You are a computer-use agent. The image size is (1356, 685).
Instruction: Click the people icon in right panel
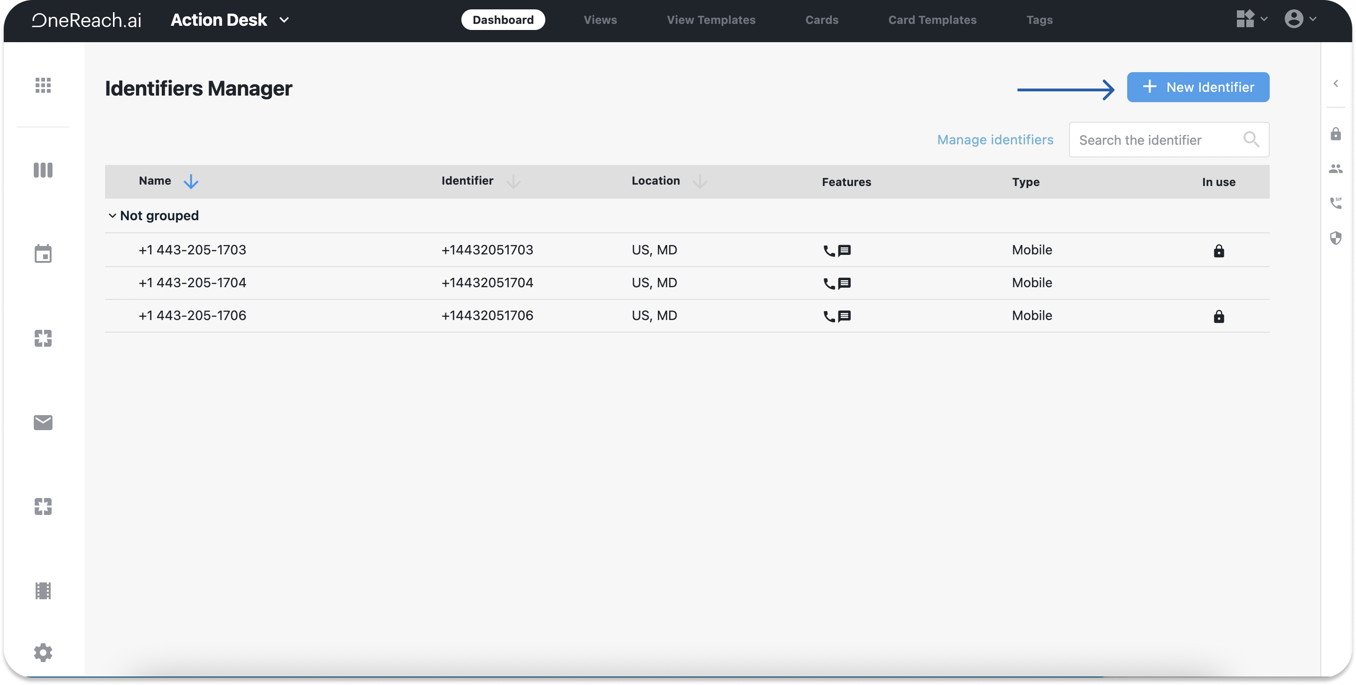(x=1335, y=169)
